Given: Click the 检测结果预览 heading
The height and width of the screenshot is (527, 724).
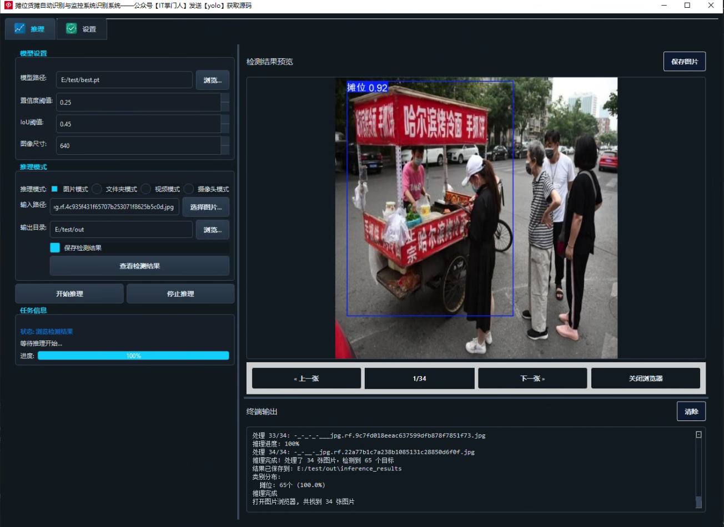Looking at the screenshot, I should click(270, 62).
